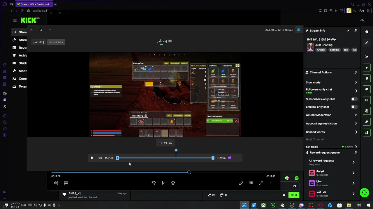Send message with the green Chat button
This screenshot has height=209, width=373.
pos(294,195)
